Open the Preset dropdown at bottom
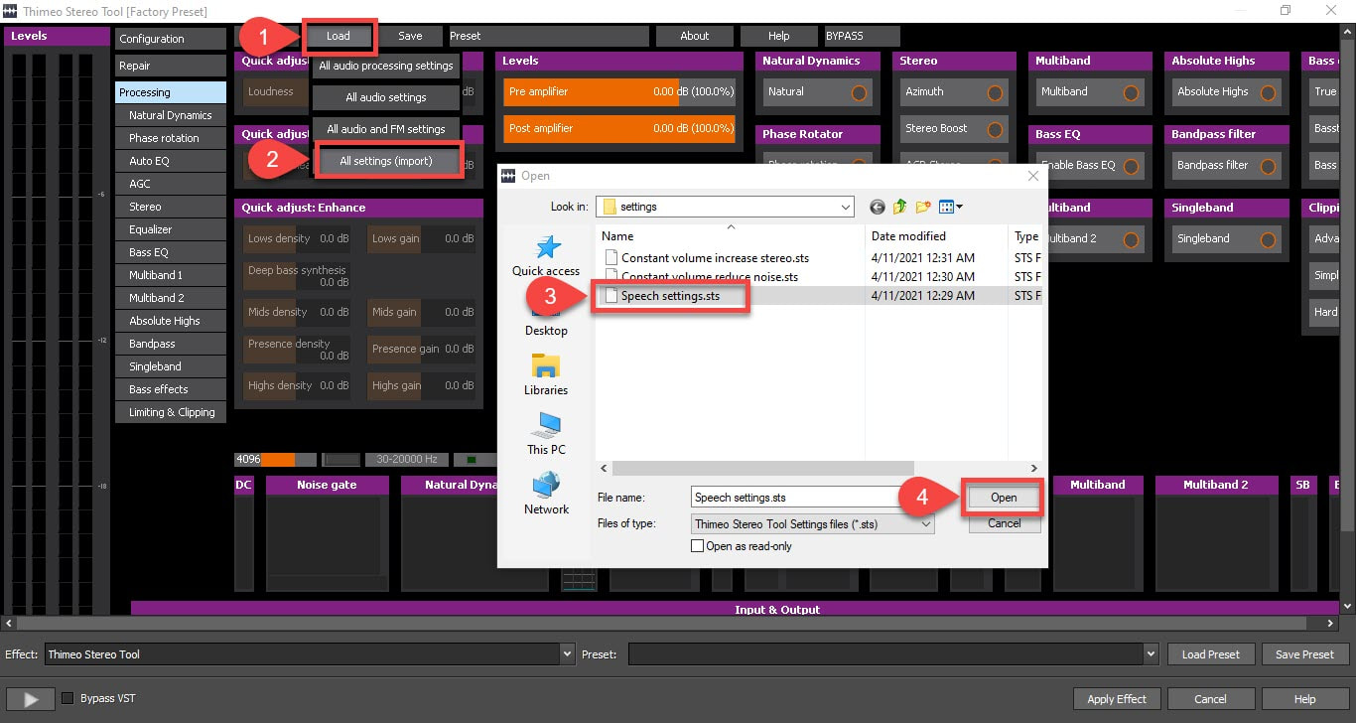This screenshot has width=1356, height=723. tap(1151, 654)
